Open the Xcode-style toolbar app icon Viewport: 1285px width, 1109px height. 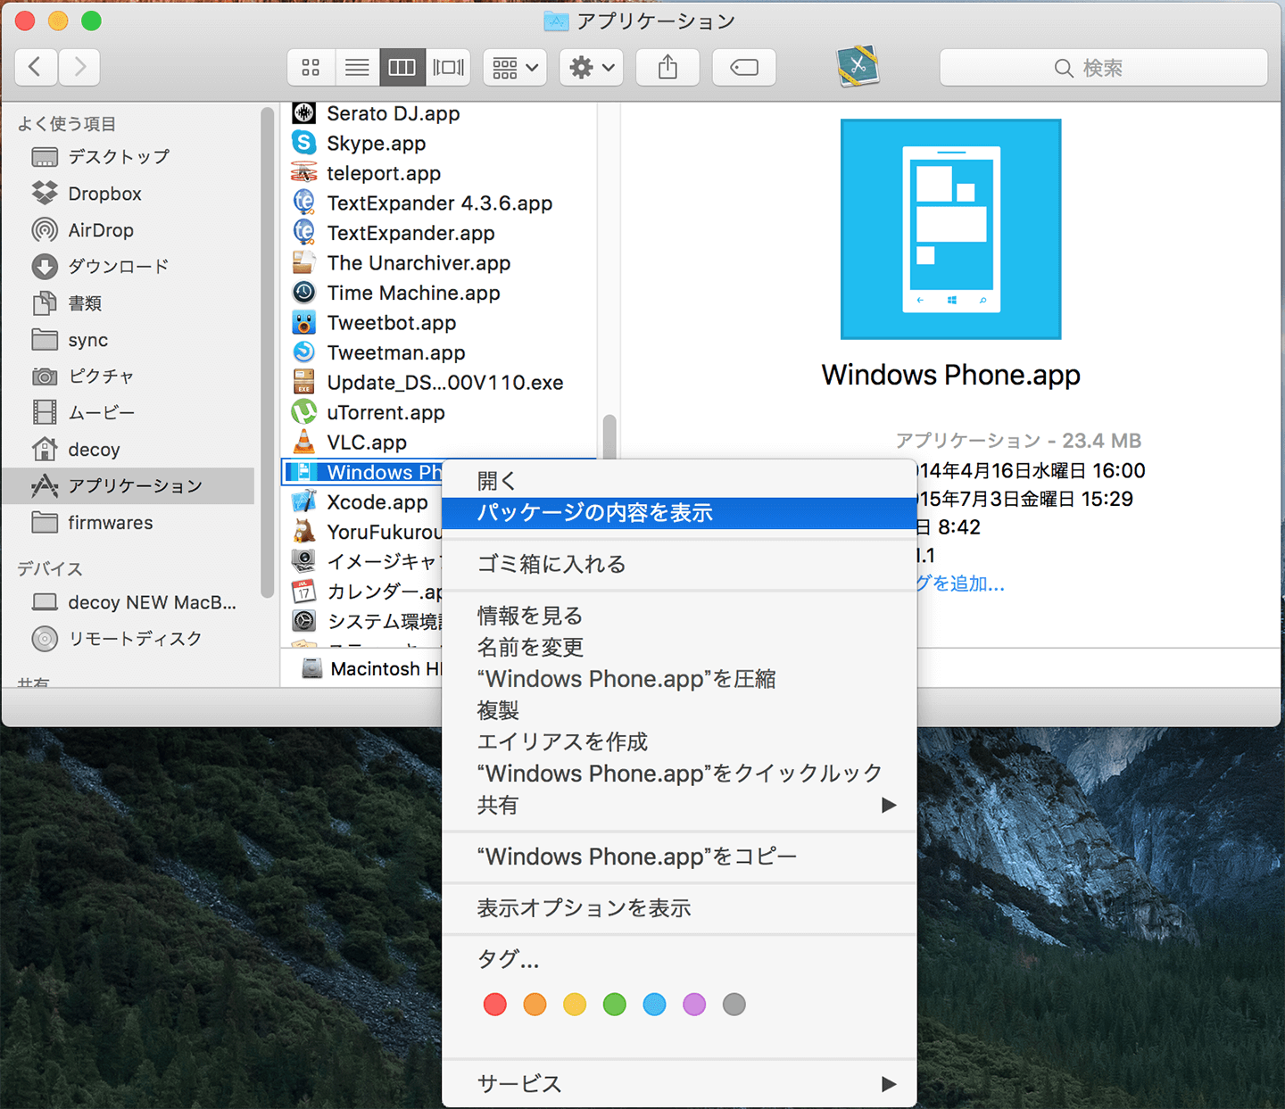[858, 66]
